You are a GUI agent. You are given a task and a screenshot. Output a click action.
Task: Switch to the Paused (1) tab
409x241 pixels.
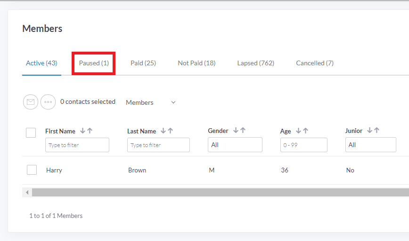point(94,63)
